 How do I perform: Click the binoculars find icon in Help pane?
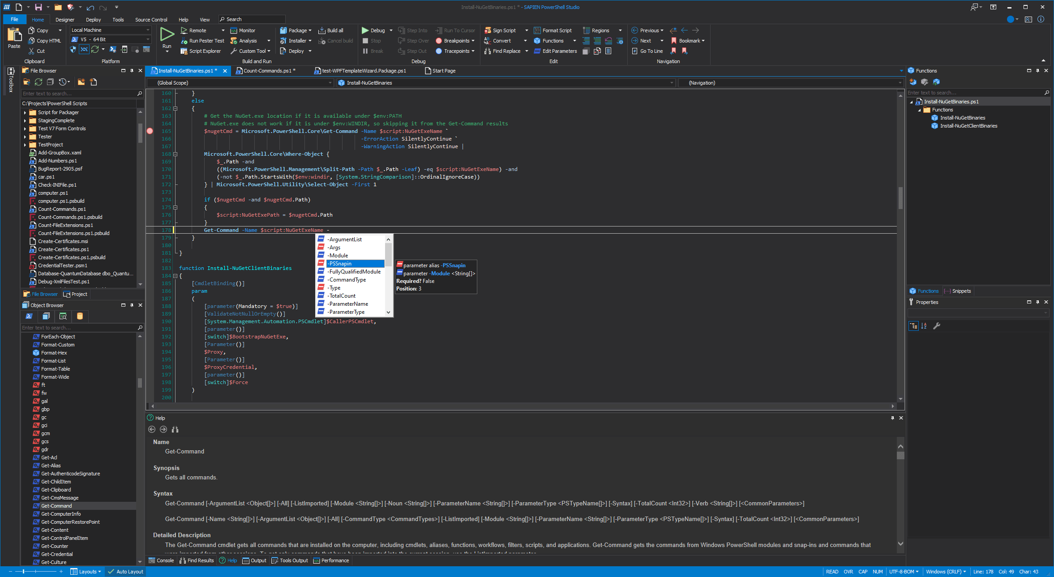(x=175, y=429)
